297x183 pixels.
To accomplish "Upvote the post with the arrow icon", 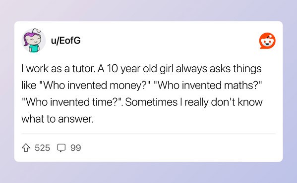I will point(26,148).
